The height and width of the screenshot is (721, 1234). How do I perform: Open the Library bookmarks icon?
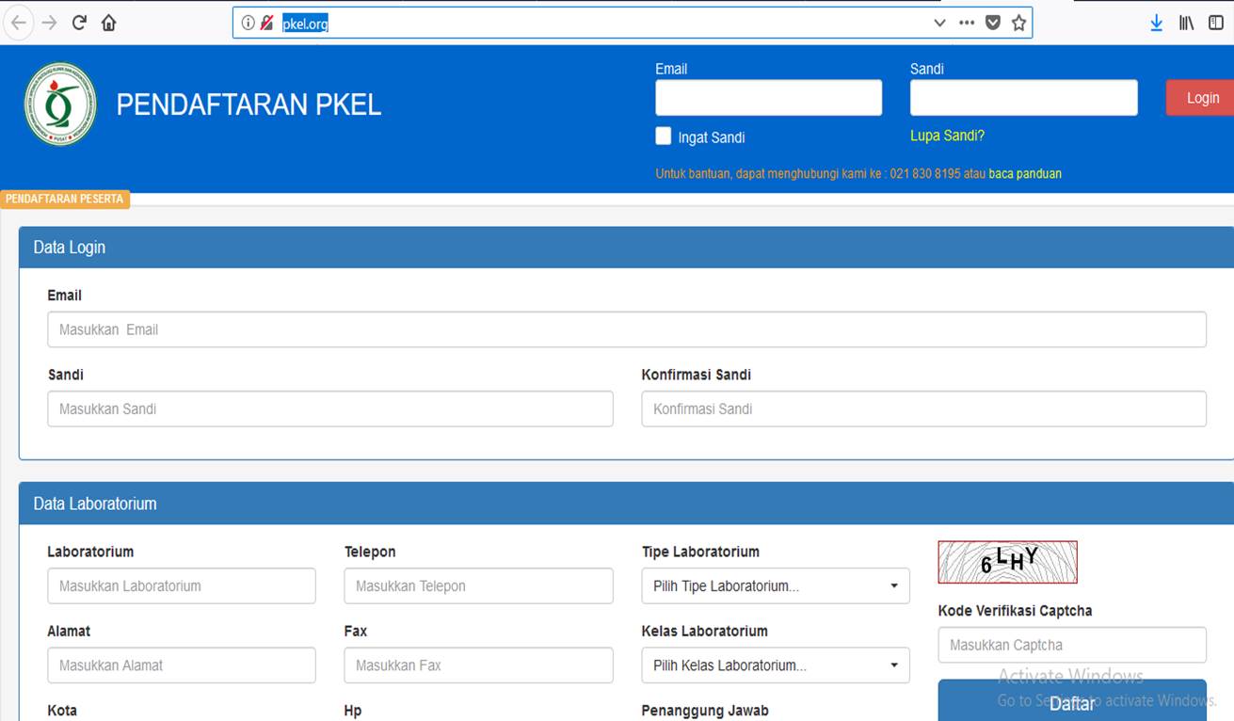pos(1186,23)
